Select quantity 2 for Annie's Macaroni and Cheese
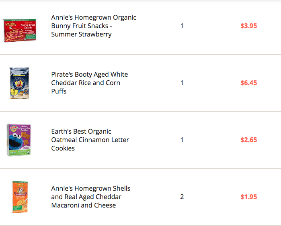Screen dimensions: 281x226 (182, 197)
